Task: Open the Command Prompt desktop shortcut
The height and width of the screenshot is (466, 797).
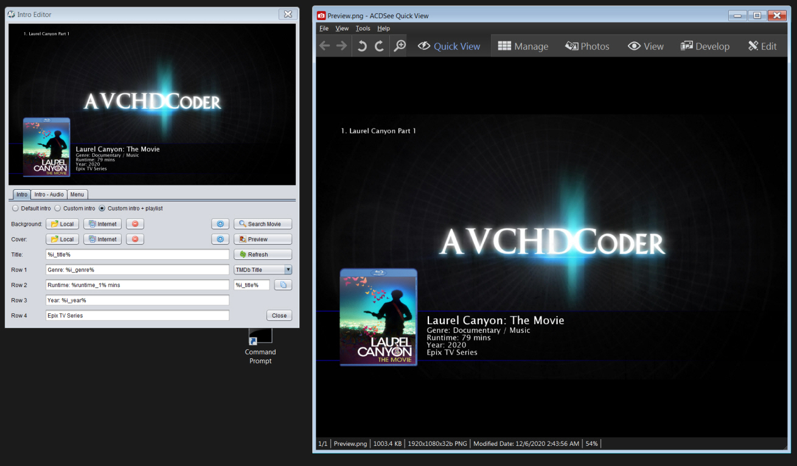Action: [260, 345]
